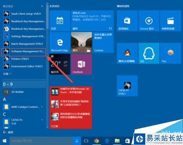Screen dimensions: 183x145
Task: Open Batch Management V5R21
Action: 24,44
